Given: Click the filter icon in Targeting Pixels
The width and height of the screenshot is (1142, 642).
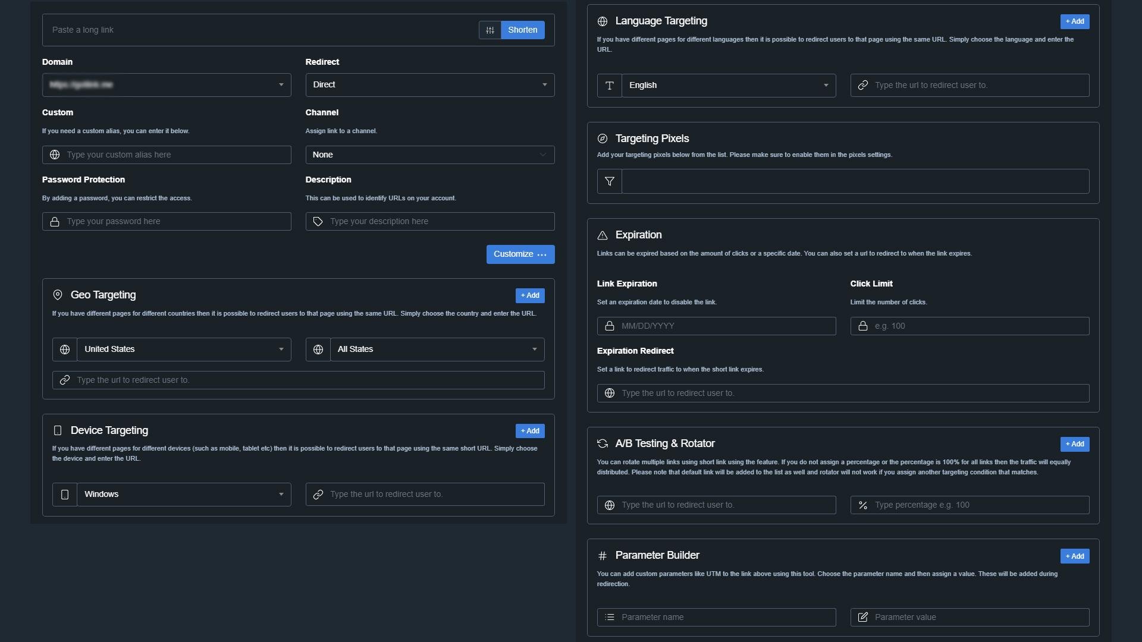Looking at the screenshot, I should [609, 181].
